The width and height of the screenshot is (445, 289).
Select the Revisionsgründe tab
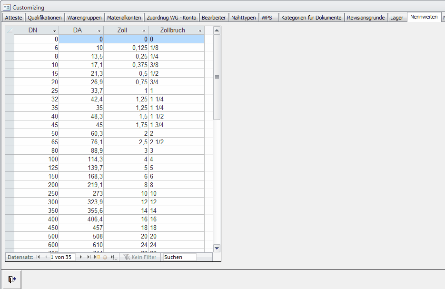[x=366, y=18]
